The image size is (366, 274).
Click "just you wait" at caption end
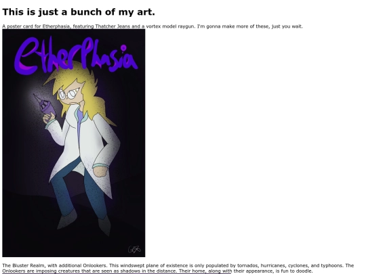click(287, 26)
